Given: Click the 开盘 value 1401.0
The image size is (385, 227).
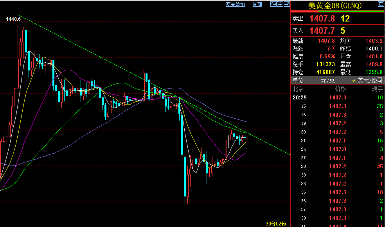Looking at the screenshot, I should click(374, 56).
